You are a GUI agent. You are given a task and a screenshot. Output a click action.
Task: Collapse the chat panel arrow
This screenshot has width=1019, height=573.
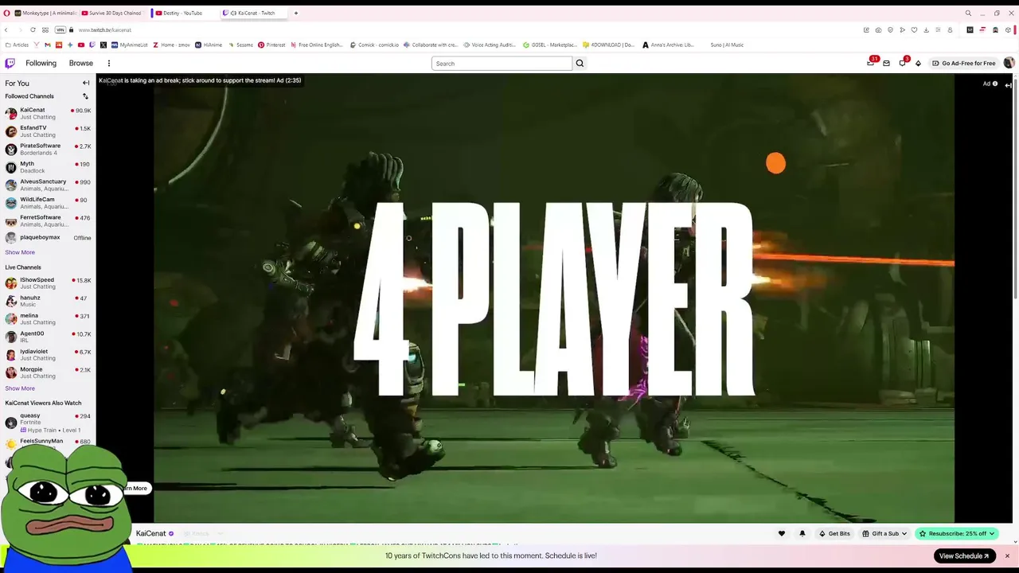1008,84
